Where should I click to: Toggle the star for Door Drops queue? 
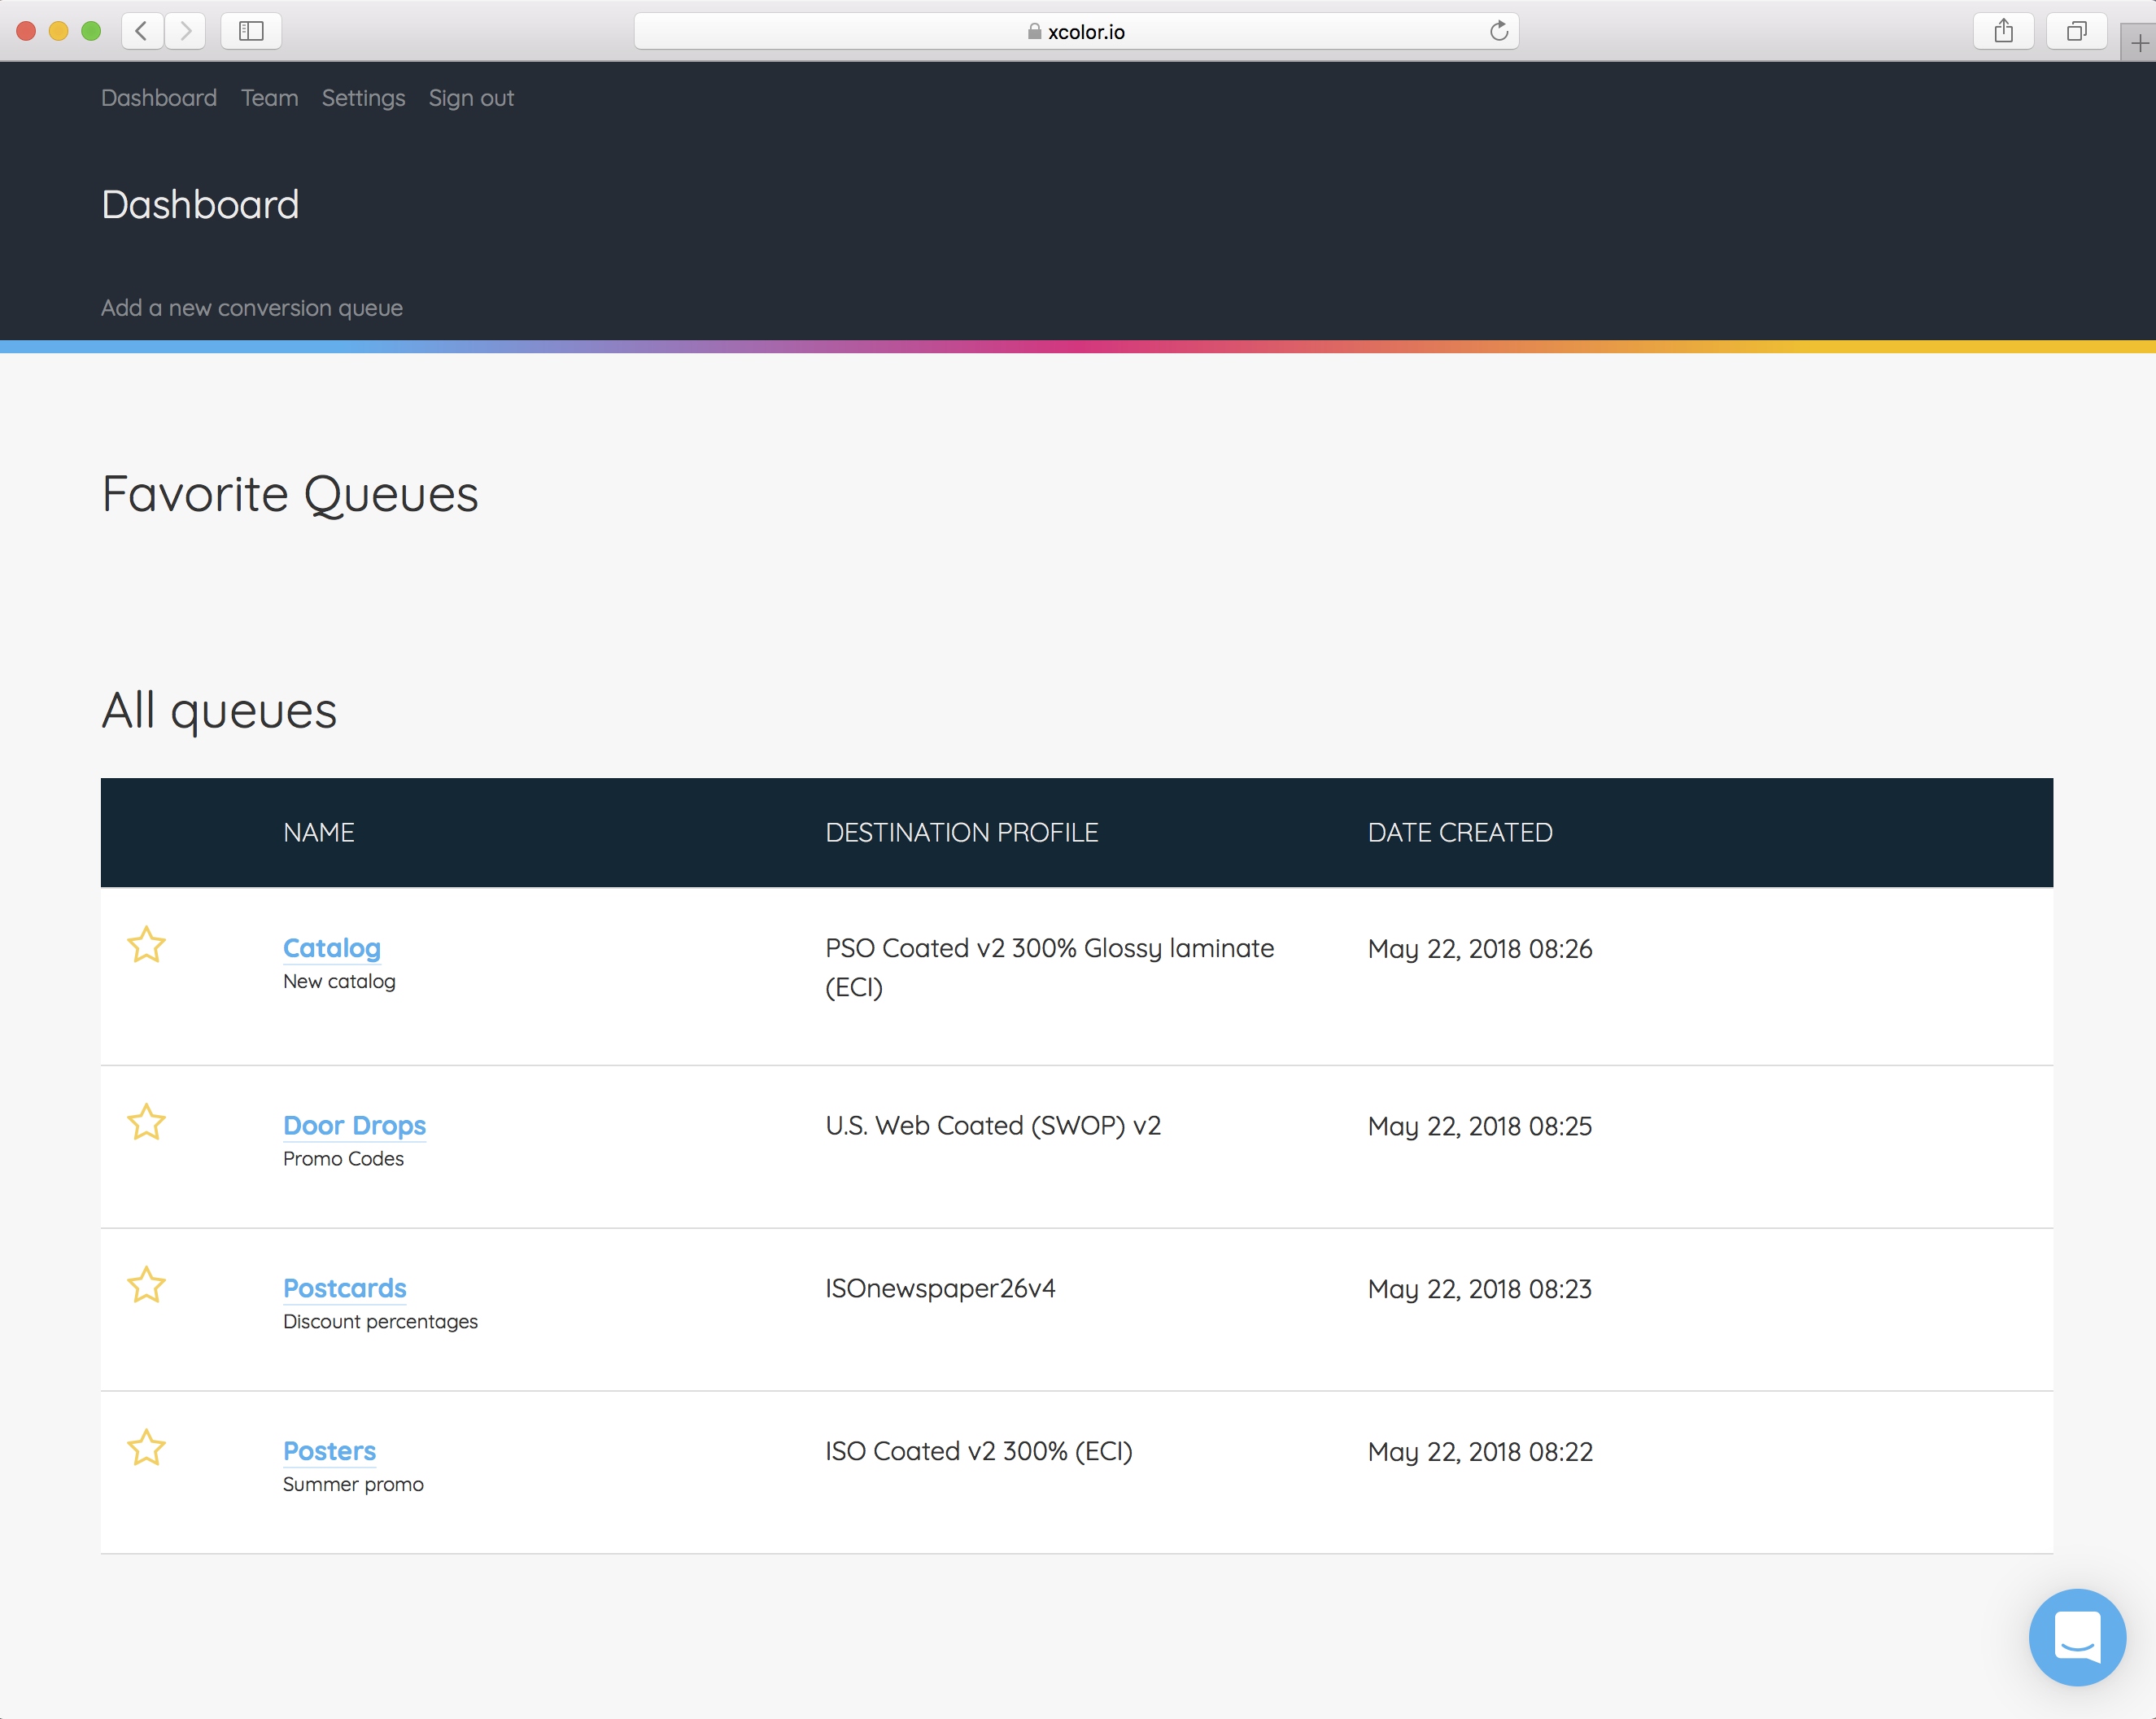click(x=146, y=1122)
